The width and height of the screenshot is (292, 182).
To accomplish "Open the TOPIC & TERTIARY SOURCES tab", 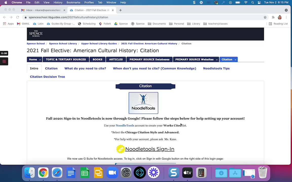I will click(x=66, y=59).
